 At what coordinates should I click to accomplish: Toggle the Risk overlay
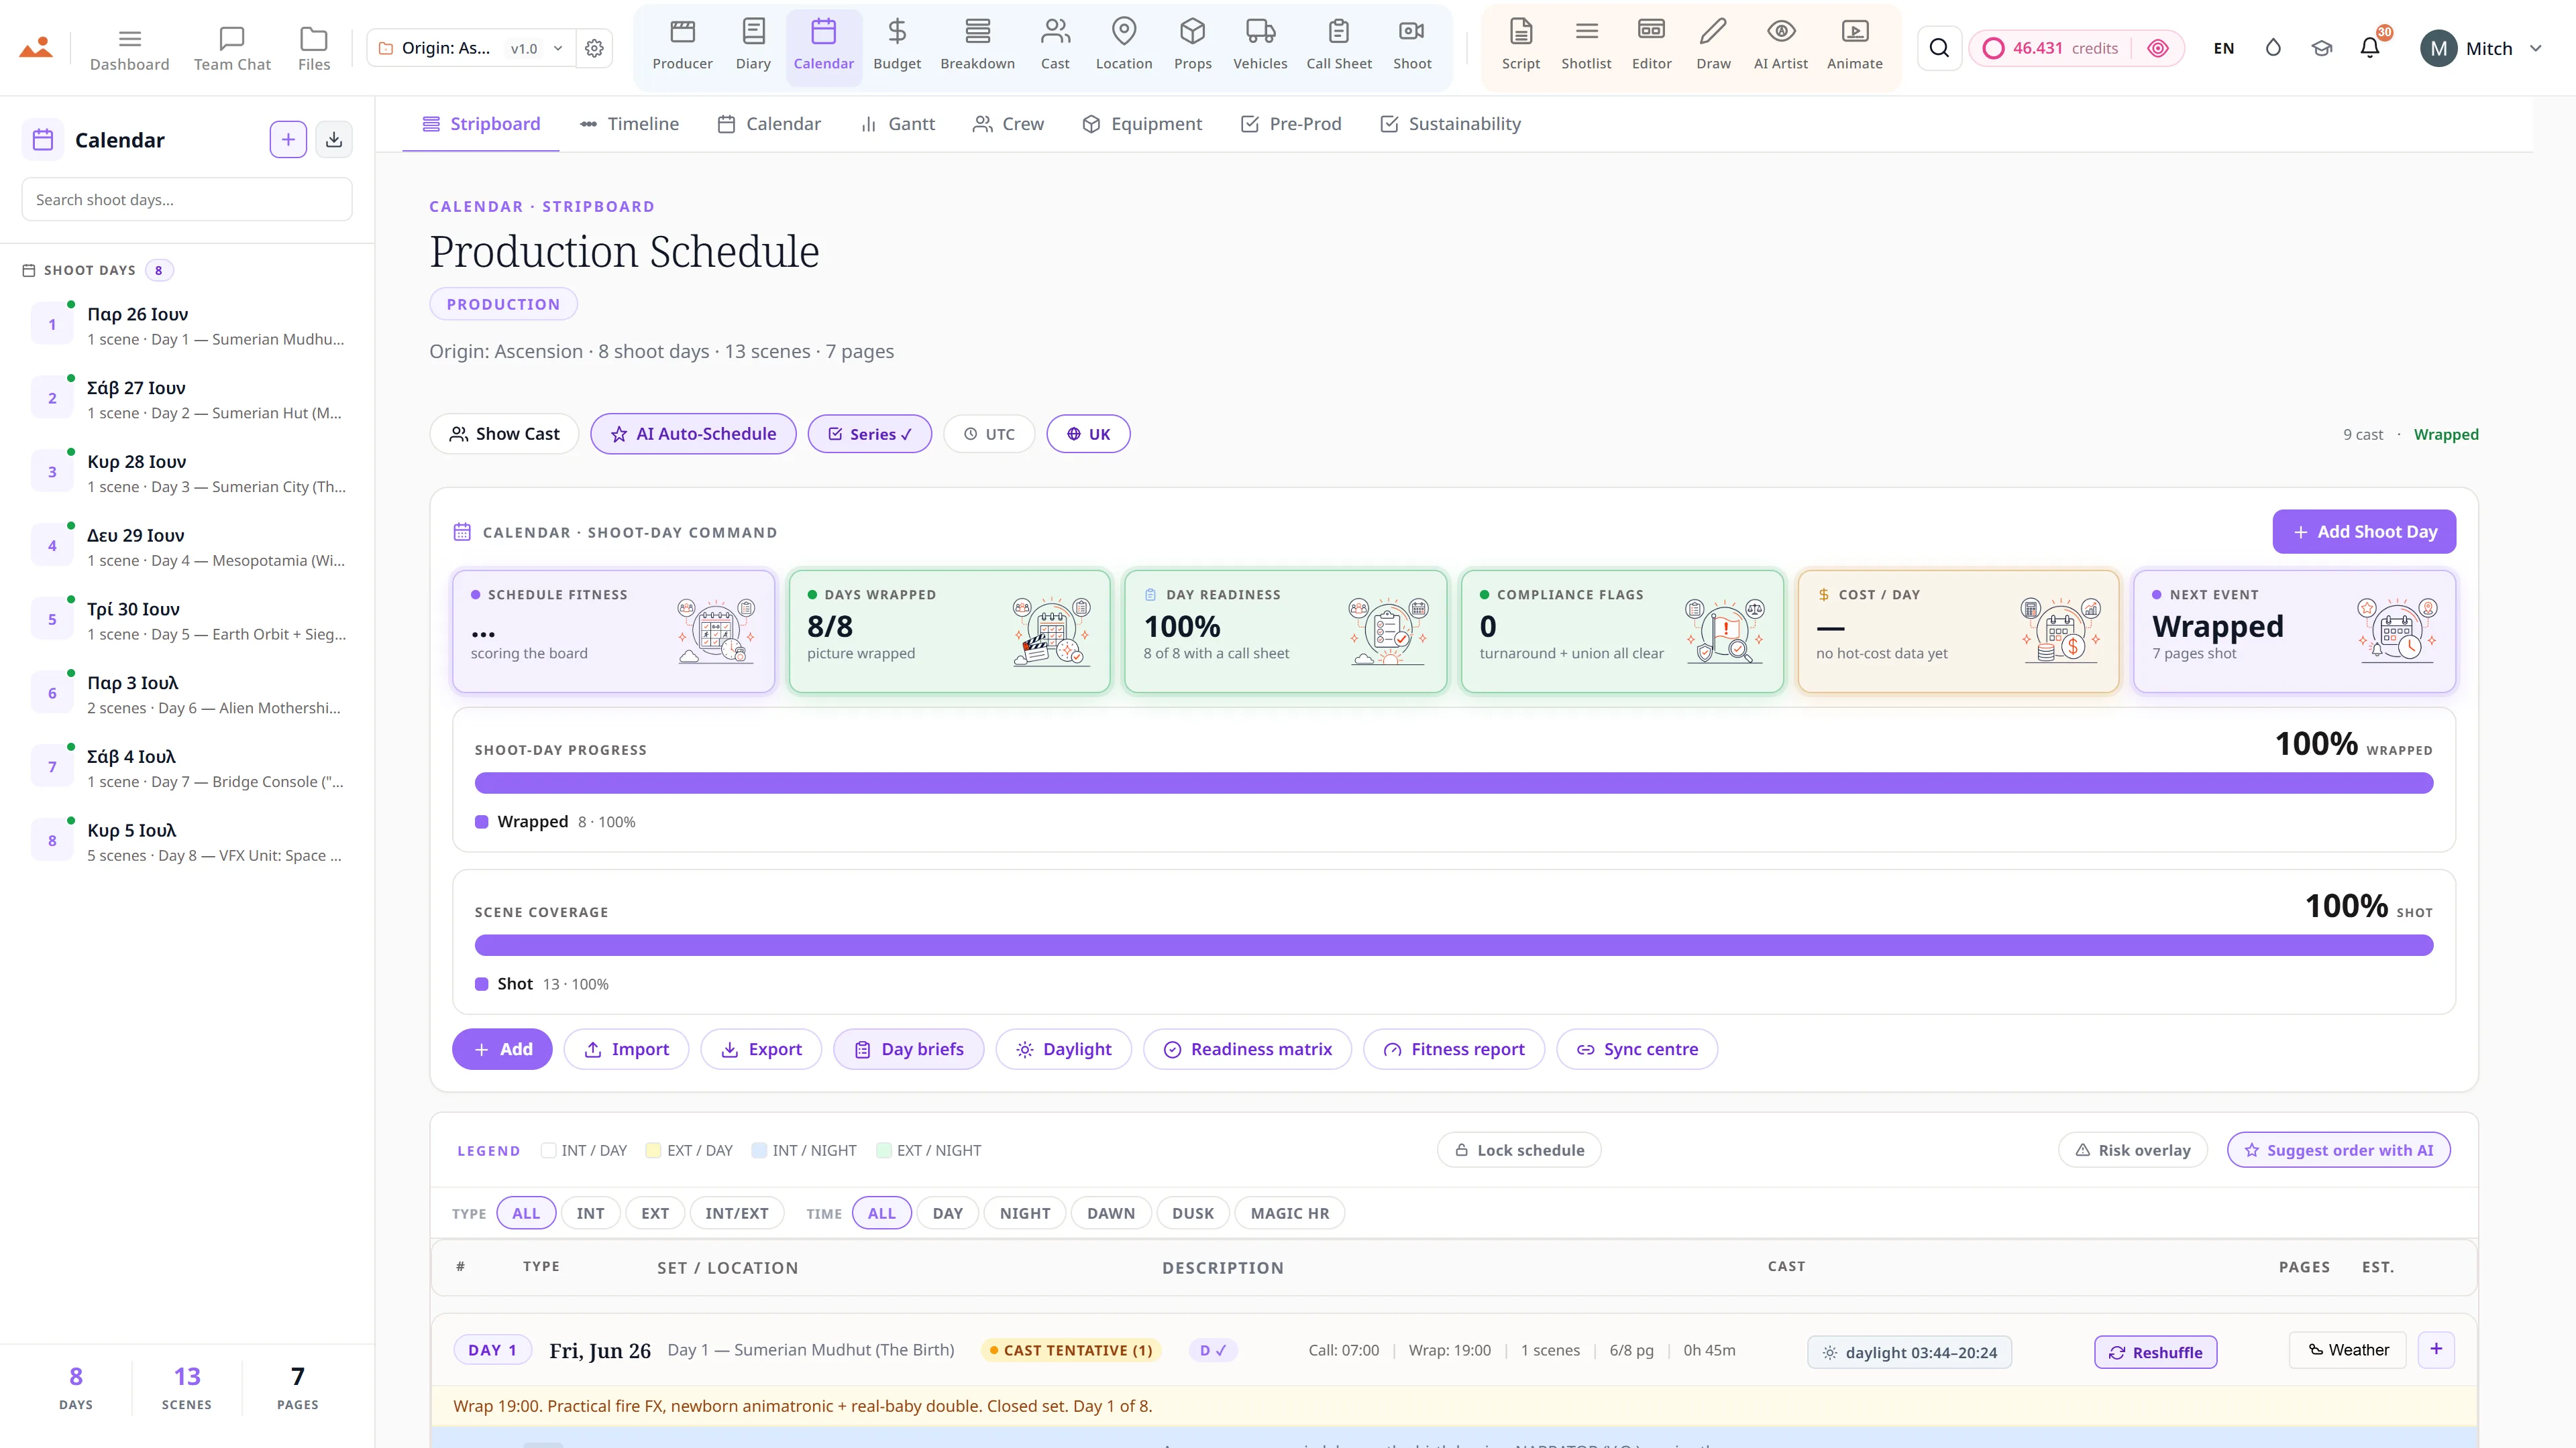[x=2133, y=1150]
